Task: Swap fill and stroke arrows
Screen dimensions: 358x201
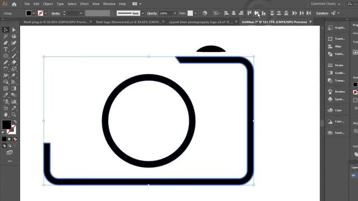Action: tap(15, 122)
